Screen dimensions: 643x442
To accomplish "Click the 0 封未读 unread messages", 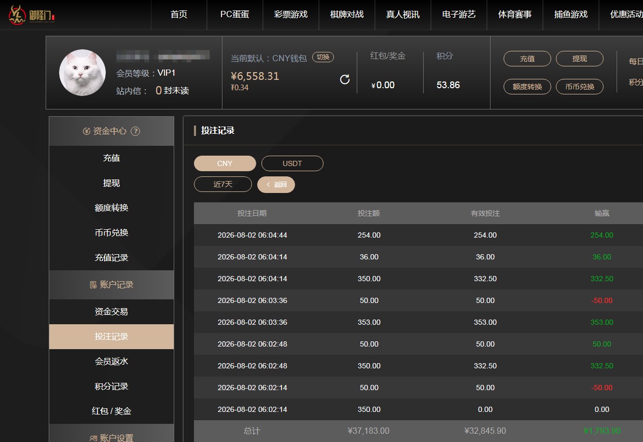I will point(172,91).
